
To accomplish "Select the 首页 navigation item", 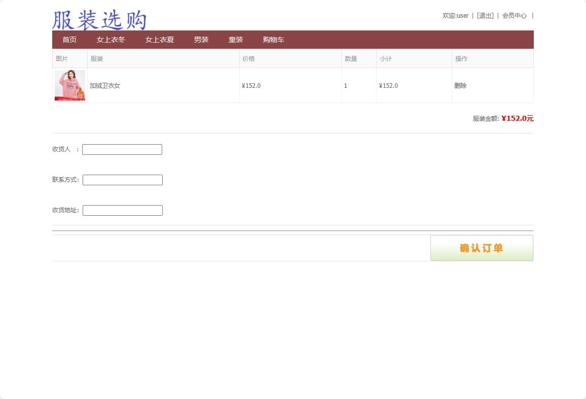I will 69,40.
